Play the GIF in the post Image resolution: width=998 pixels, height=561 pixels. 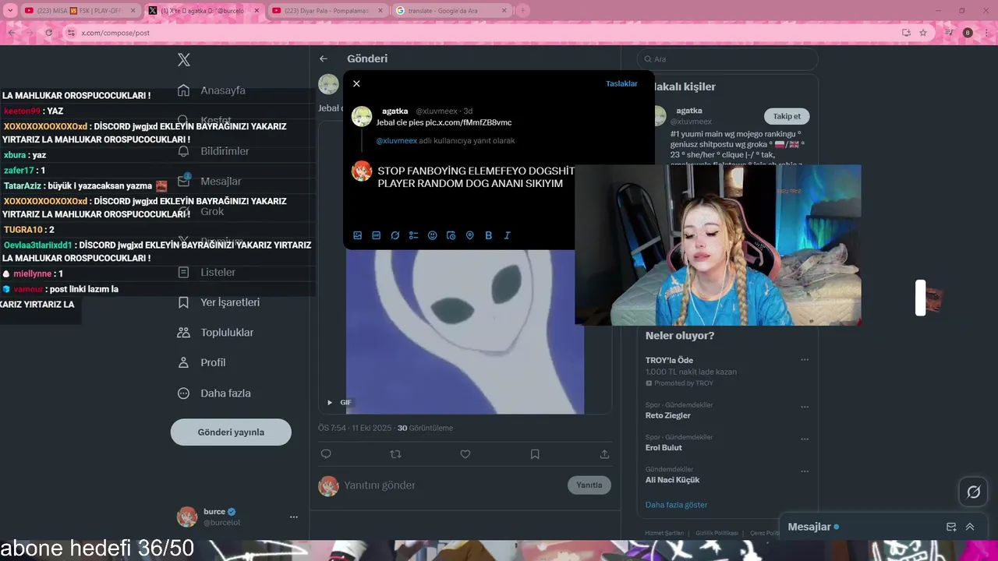[330, 403]
